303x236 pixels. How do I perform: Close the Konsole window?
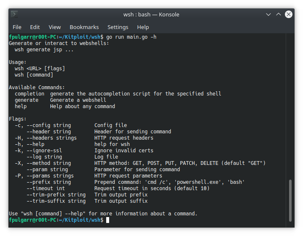pyautogui.click(x=289, y=14)
